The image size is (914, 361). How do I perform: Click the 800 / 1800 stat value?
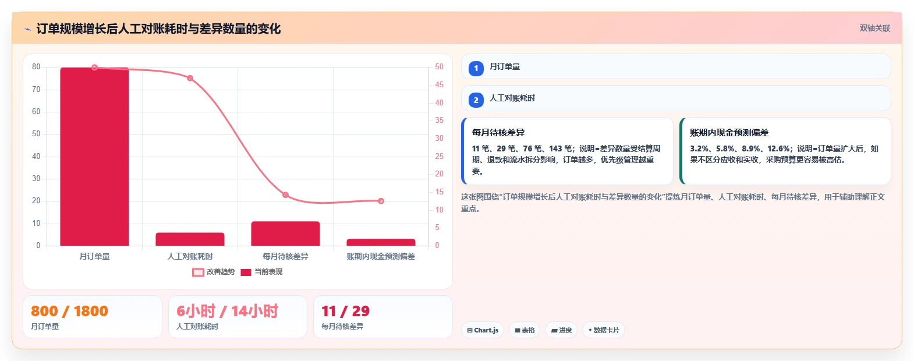(x=69, y=311)
